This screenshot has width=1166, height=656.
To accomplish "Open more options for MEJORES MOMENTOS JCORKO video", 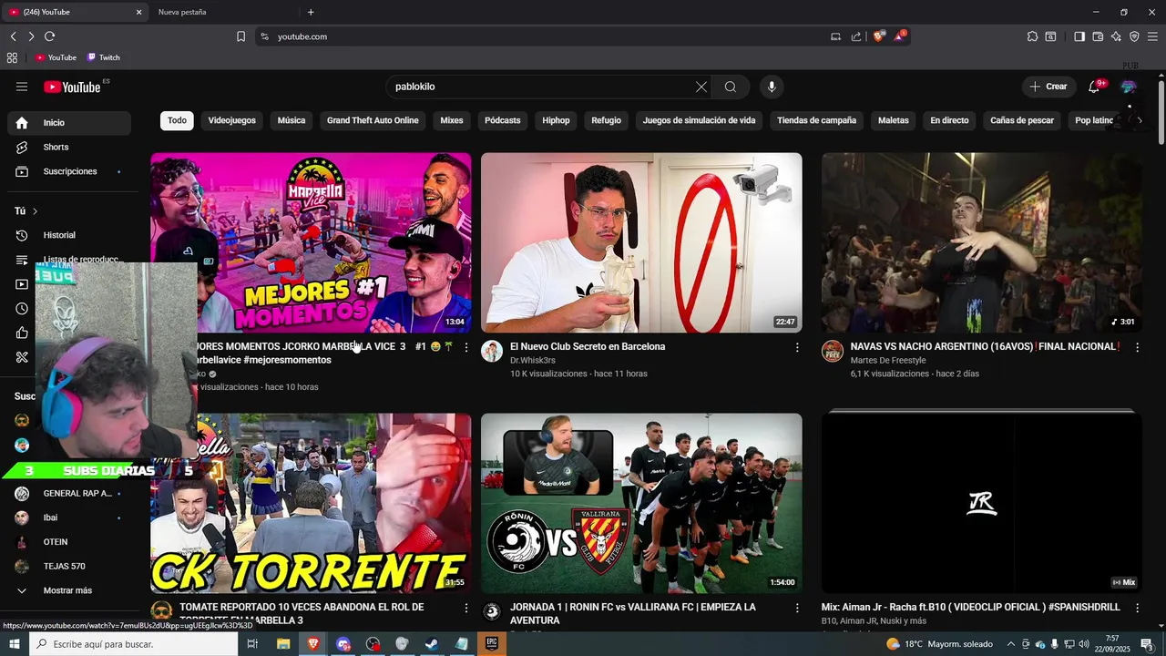I will [466, 347].
